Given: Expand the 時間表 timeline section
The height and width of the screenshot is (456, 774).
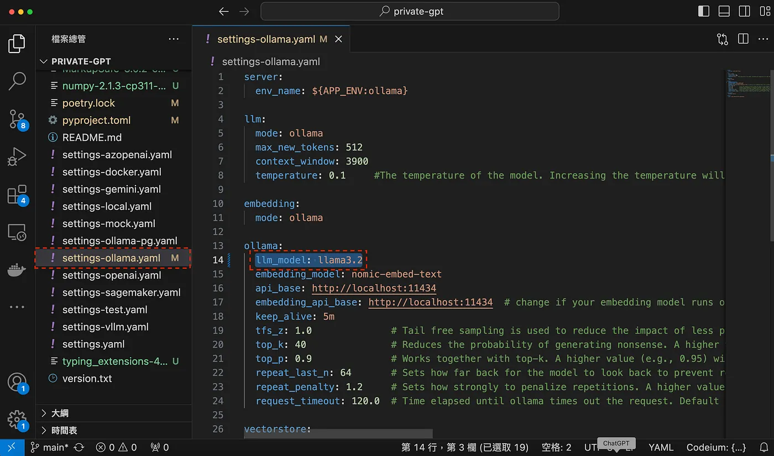Looking at the screenshot, I should pos(113,430).
